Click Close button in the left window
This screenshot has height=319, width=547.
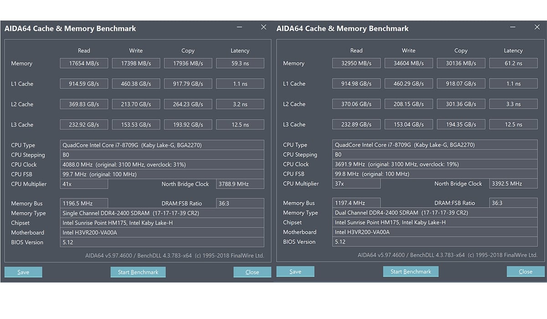click(252, 272)
